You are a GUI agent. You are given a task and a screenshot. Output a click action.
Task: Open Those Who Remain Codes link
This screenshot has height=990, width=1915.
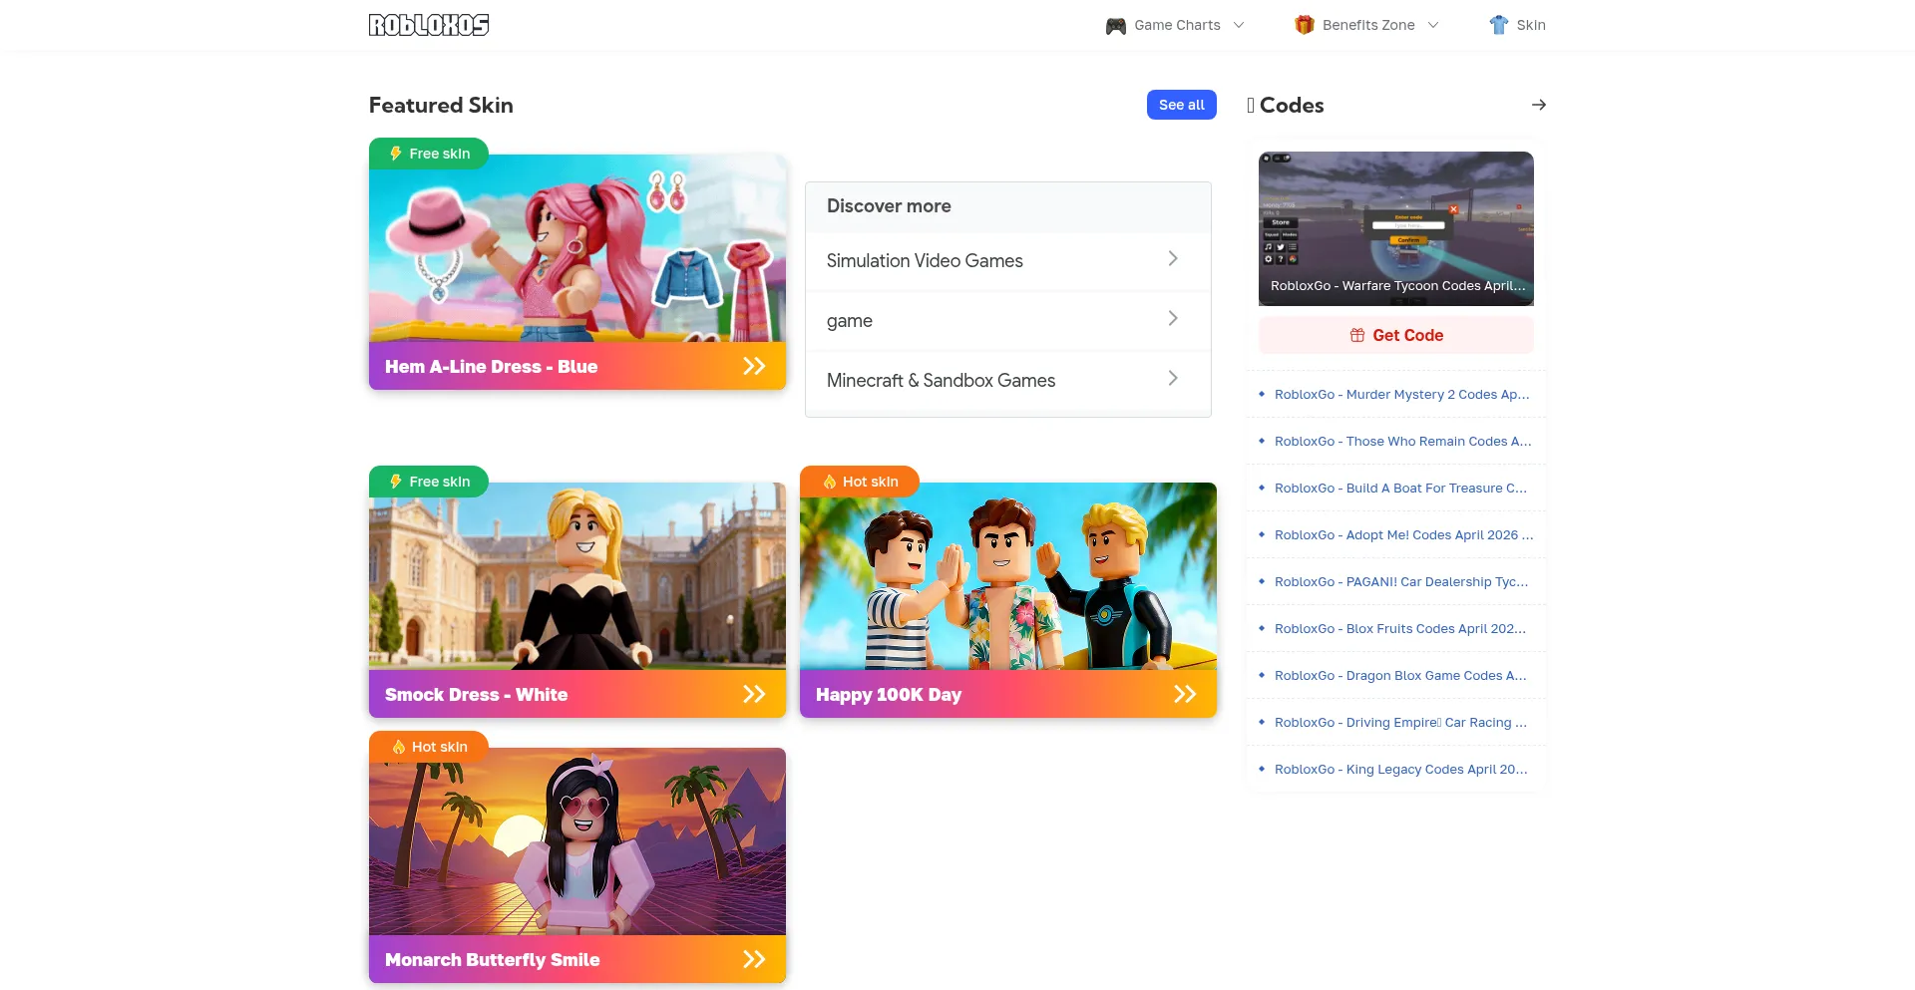1402,442
